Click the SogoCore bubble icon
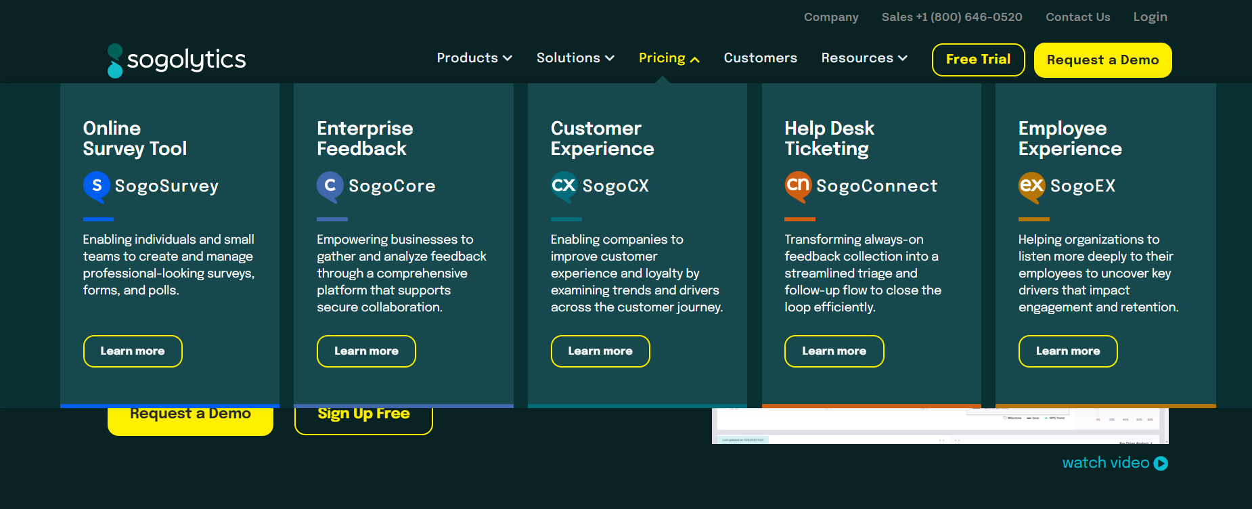The width and height of the screenshot is (1252, 509). coord(330,186)
